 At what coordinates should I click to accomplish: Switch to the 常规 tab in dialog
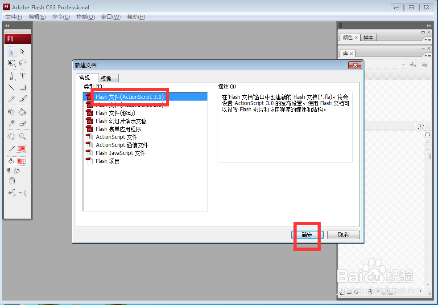(x=85, y=77)
